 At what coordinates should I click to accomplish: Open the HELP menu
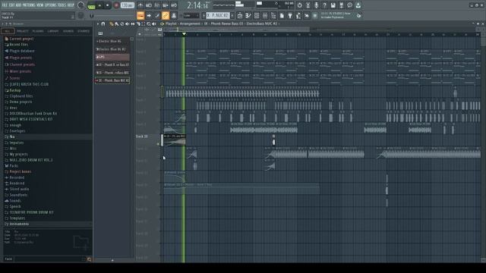71,5
